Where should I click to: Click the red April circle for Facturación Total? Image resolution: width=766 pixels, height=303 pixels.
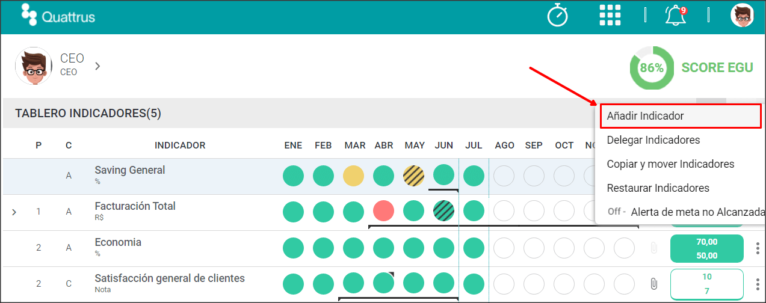383,212
